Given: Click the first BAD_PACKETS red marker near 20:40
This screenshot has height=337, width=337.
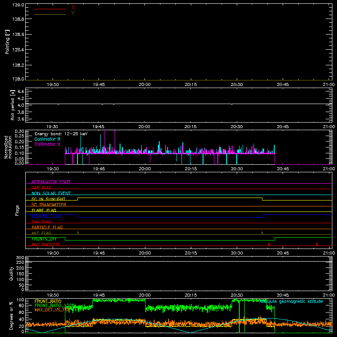Looking at the screenshot, I should (x=269, y=244).
